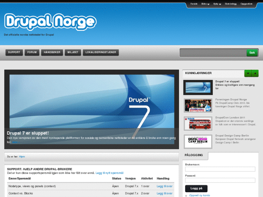Open the Drupal Design Camp Berlin announcement title
This screenshot has width=263, height=197.
[x=232, y=136]
